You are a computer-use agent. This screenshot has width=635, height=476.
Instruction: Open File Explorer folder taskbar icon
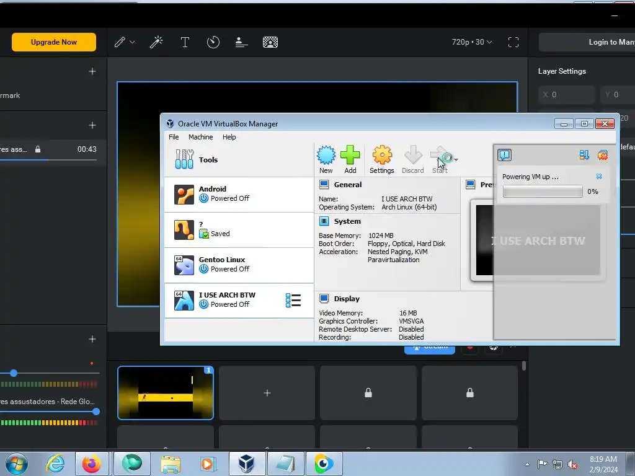pos(171,464)
